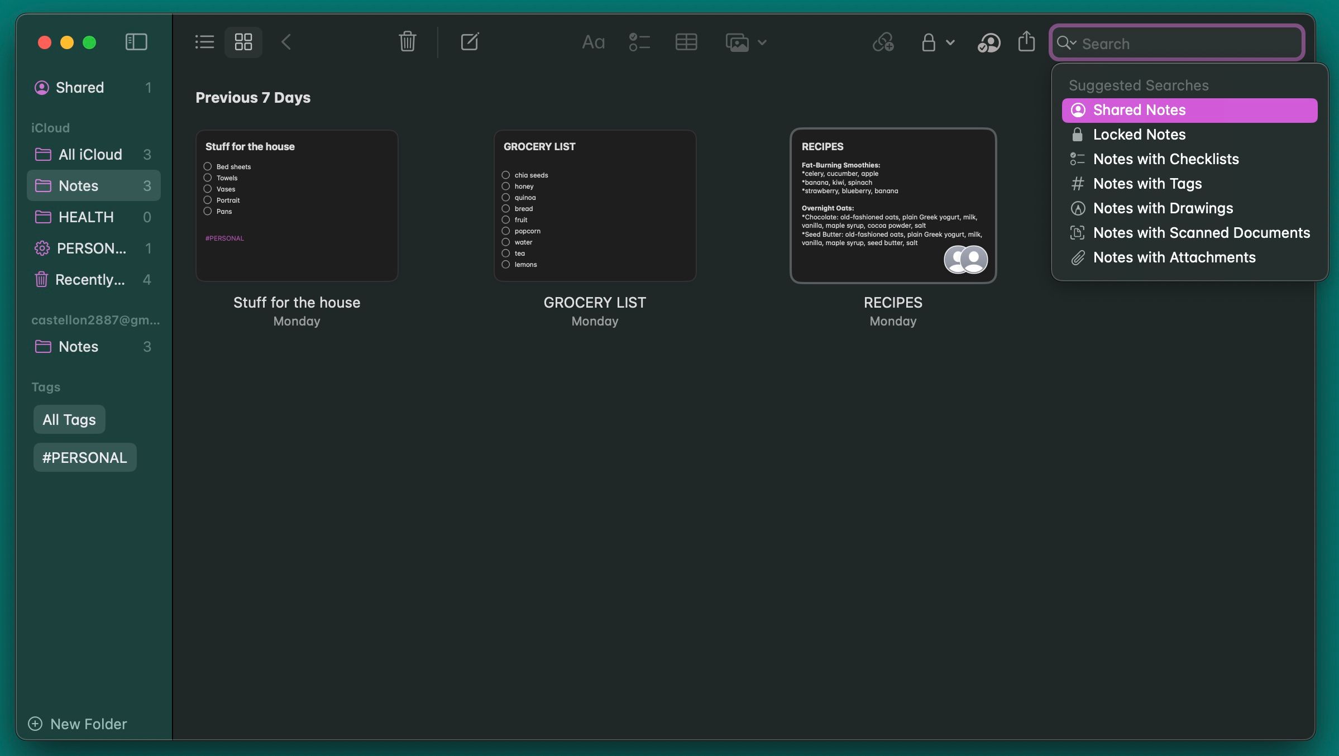Insert a table with the table icon

click(686, 42)
